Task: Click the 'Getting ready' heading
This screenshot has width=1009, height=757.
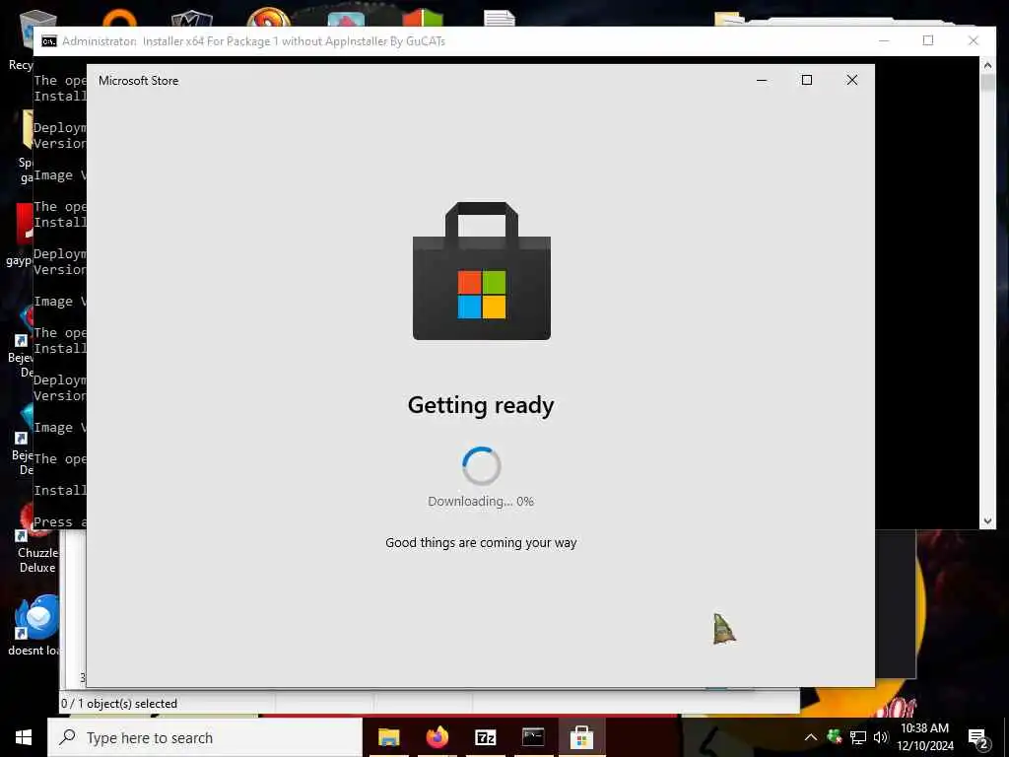Action: [481, 405]
